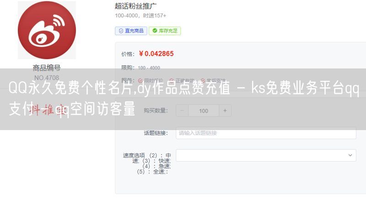This screenshot has width=366, height=199.
Task: Click the purchase quantity field showing 100
Action: [204, 110]
